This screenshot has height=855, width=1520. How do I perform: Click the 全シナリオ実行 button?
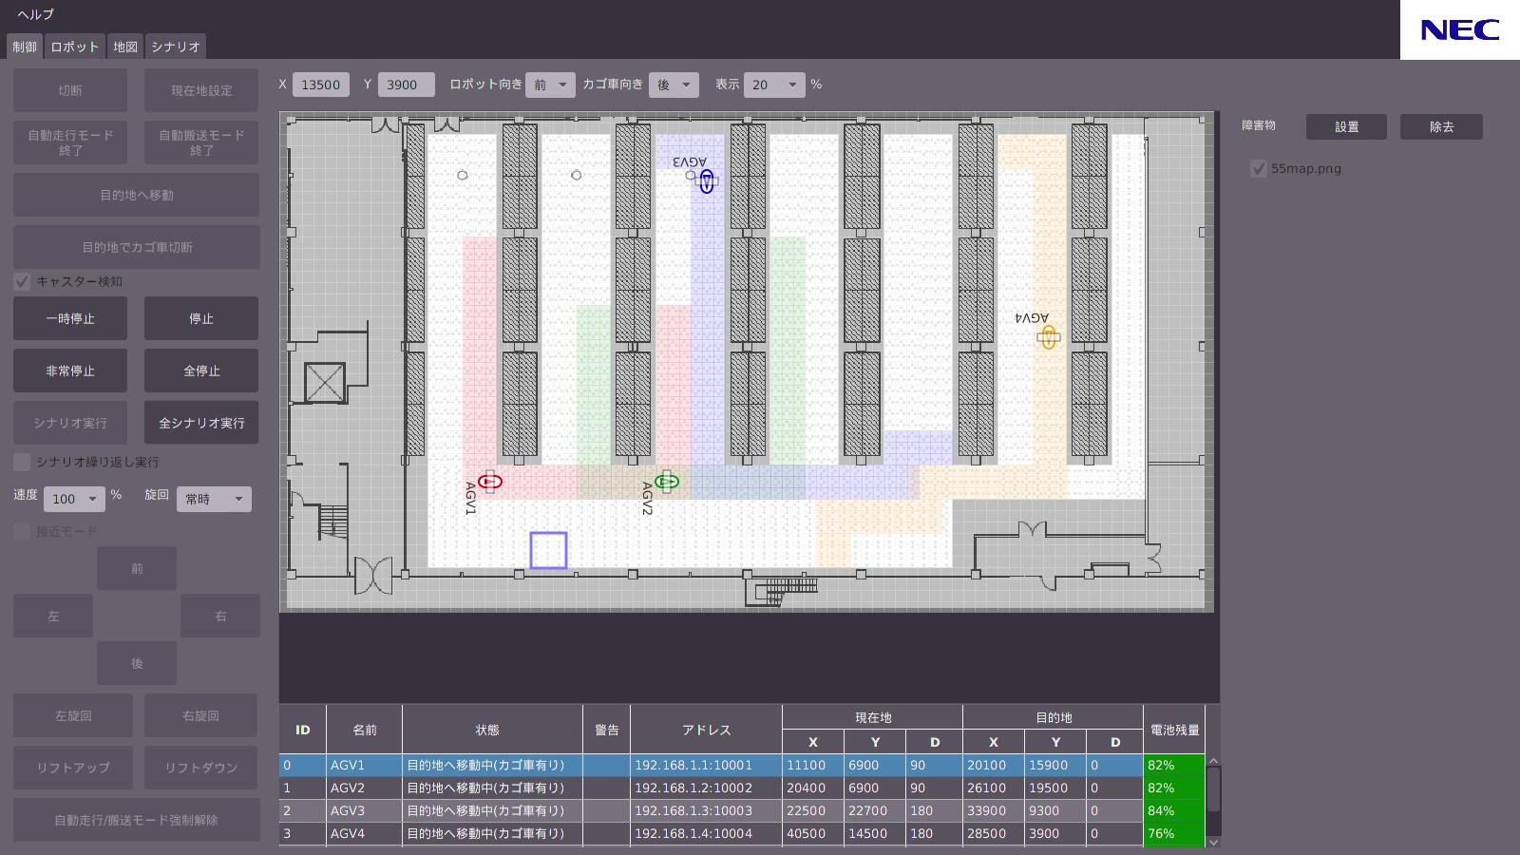(201, 423)
